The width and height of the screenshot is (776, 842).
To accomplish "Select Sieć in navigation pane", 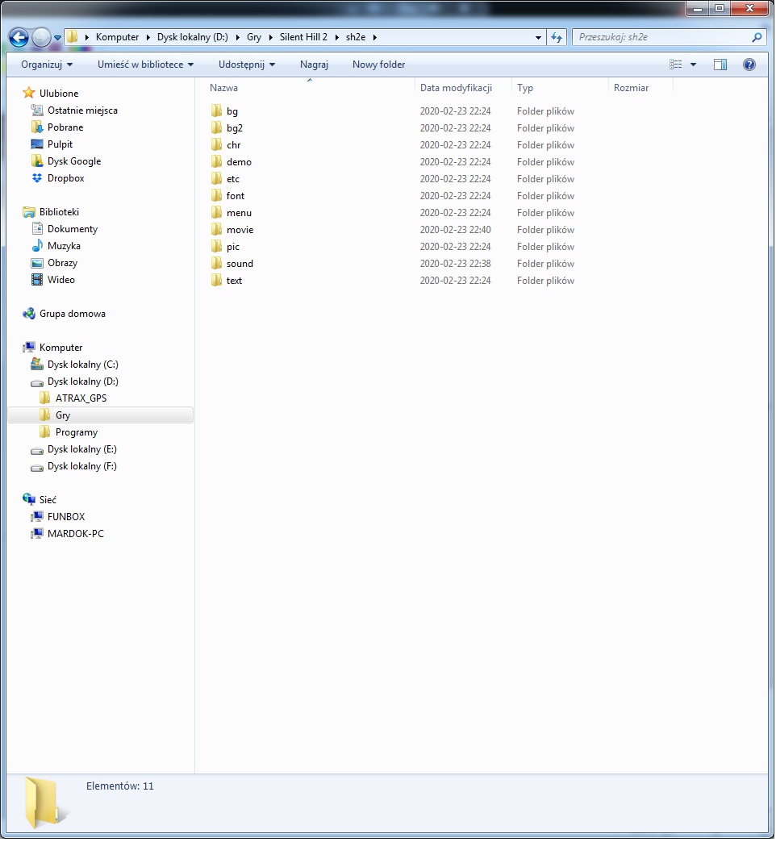I will tap(48, 500).
